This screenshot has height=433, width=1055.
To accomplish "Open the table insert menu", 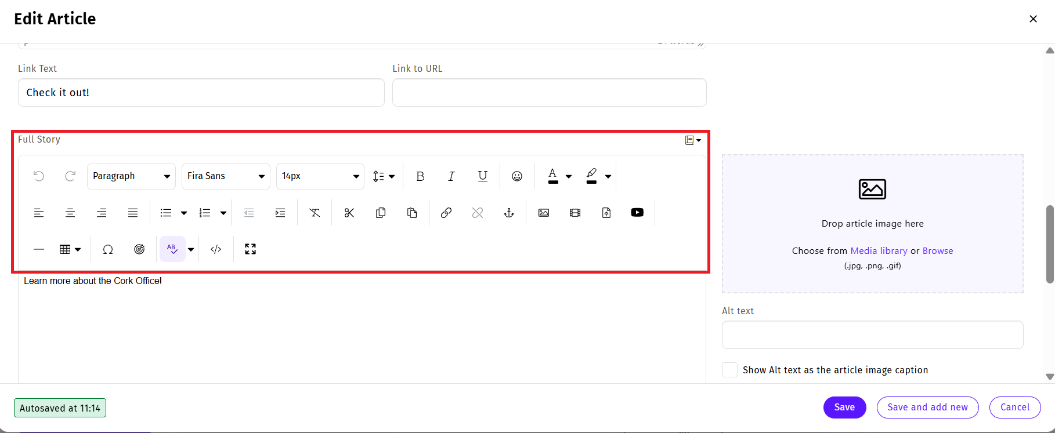I will 70,249.
